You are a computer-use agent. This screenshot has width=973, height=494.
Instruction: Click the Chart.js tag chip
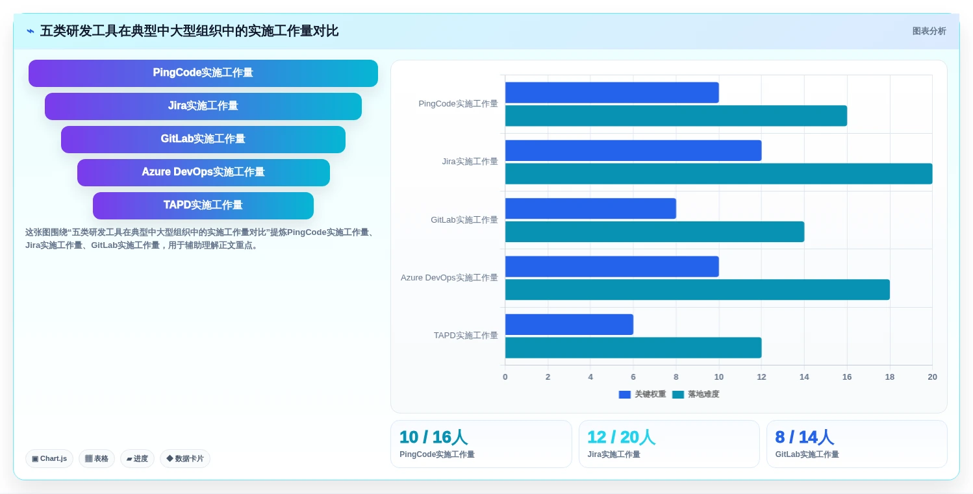(x=49, y=459)
